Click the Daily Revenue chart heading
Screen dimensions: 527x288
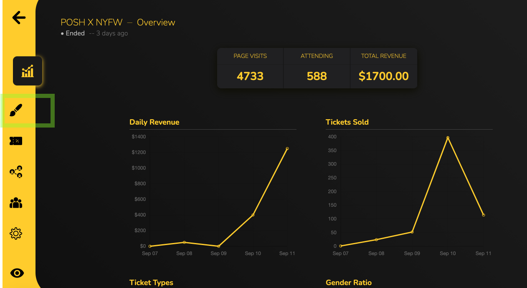click(155, 122)
